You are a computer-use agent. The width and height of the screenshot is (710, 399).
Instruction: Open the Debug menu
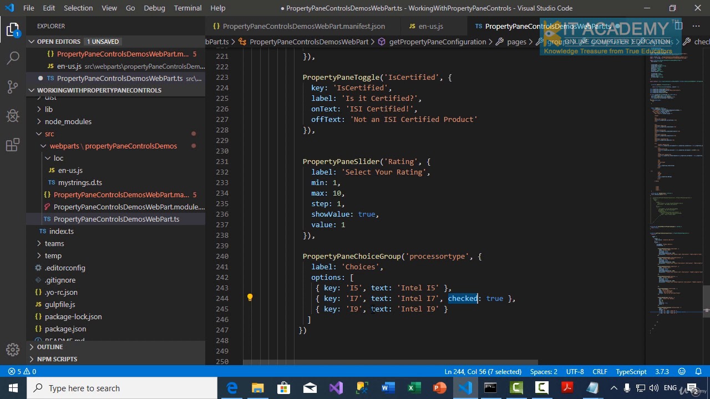click(x=154, y=8)
